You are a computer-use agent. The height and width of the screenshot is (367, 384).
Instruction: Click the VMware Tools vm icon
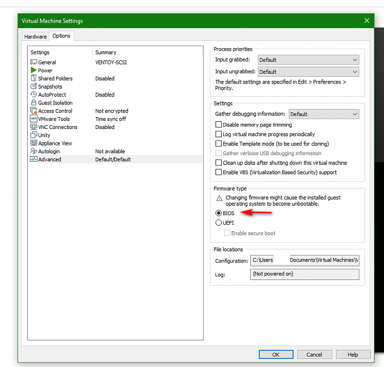coord(34,119)
